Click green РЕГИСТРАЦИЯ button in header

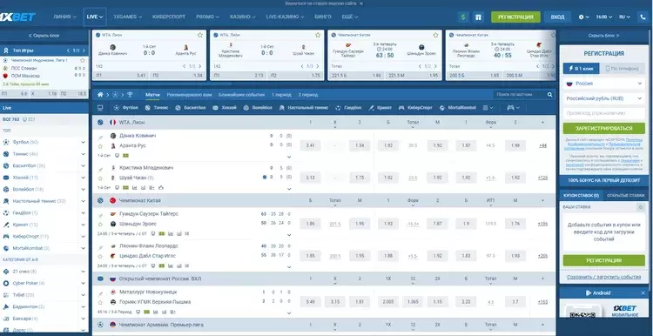515,17
